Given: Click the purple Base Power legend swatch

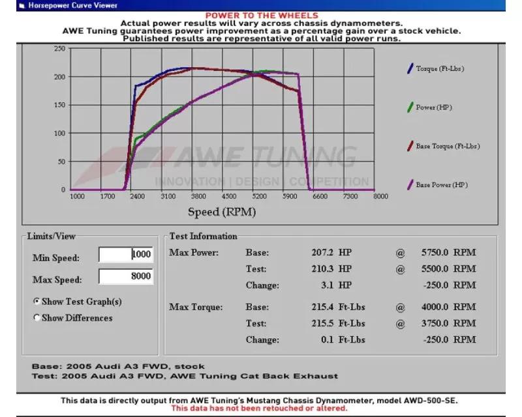Looking at the screenshot, I should (410, 184).
